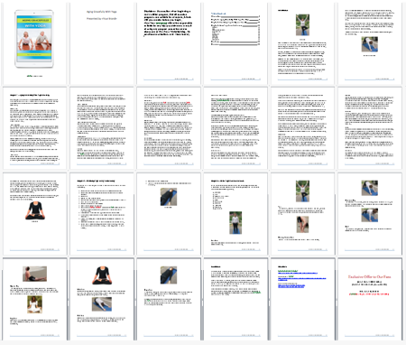Open the Exclusive Offer to Our Fans page
Viewport: 406px width, 345px height.
(x=370, y=299)
